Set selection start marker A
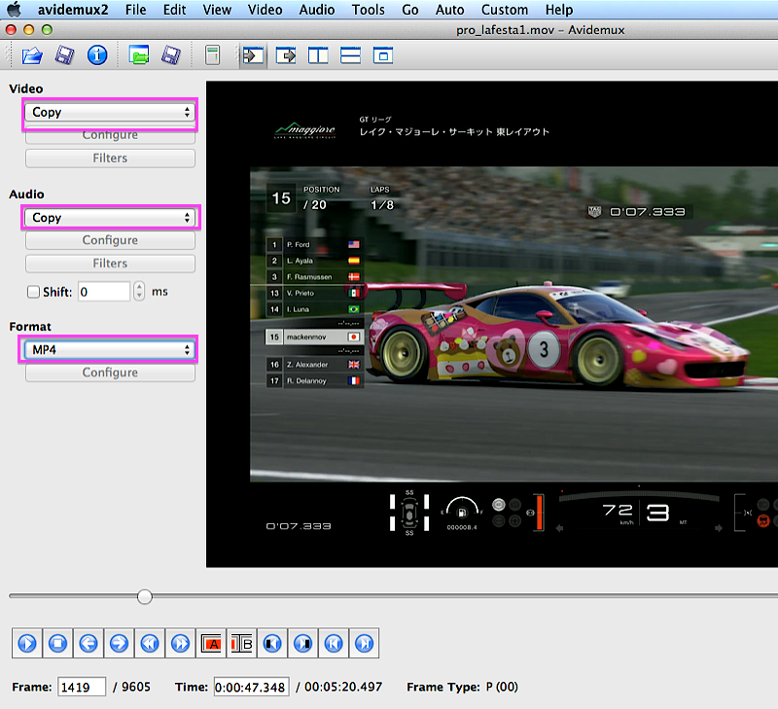 [x=212, y=643]
